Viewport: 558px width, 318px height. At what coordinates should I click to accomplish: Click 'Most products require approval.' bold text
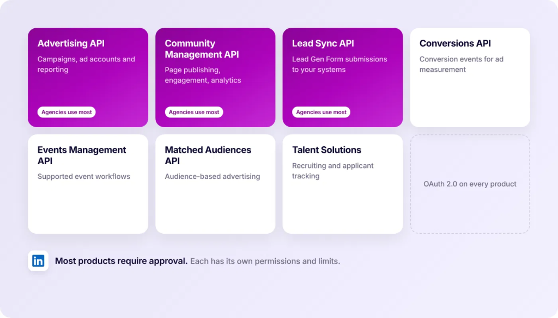(x=121, y=261)
